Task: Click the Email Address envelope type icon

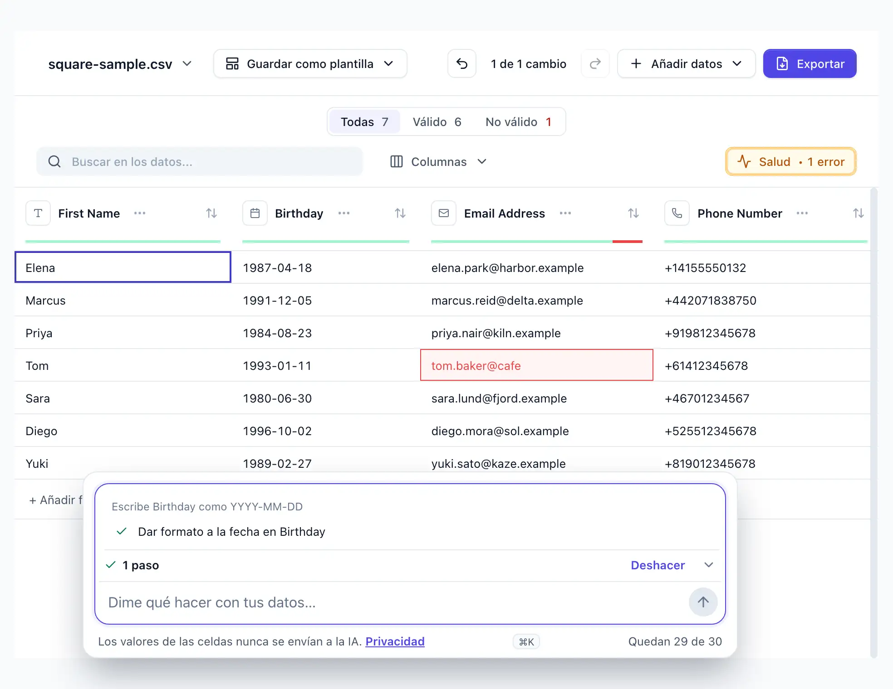Action: click(444, 213)
